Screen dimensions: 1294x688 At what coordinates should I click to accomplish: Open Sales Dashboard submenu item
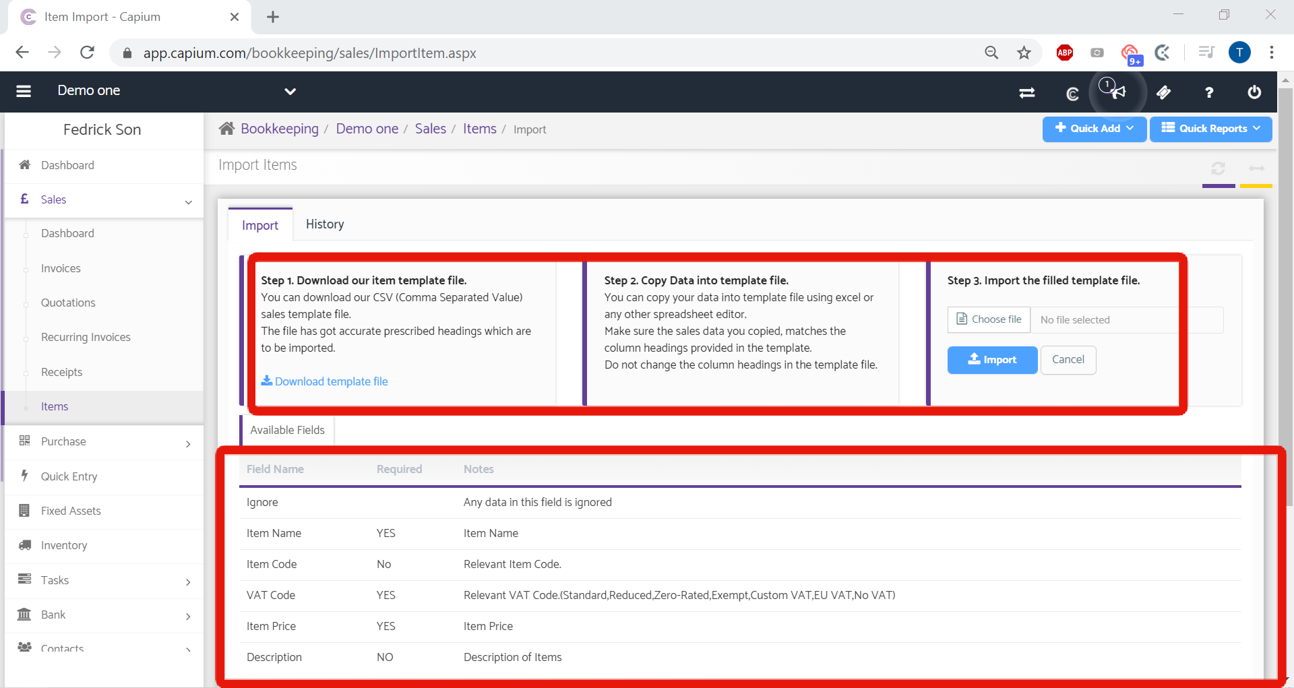click(67, 233)
